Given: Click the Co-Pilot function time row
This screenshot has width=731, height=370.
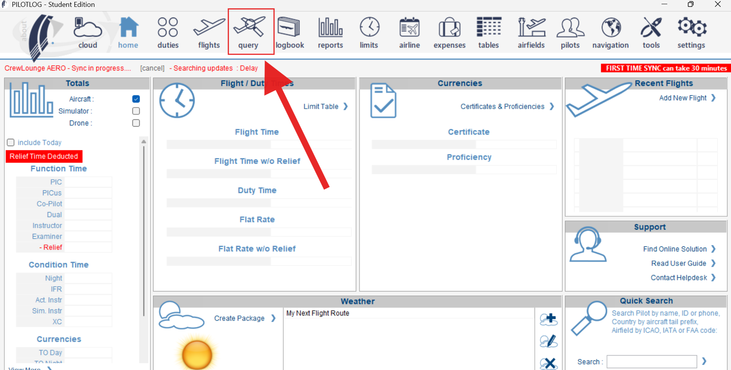Looking at the screenshot, I should [64, 204].
